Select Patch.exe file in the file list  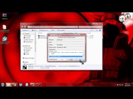tap(42, 36)
